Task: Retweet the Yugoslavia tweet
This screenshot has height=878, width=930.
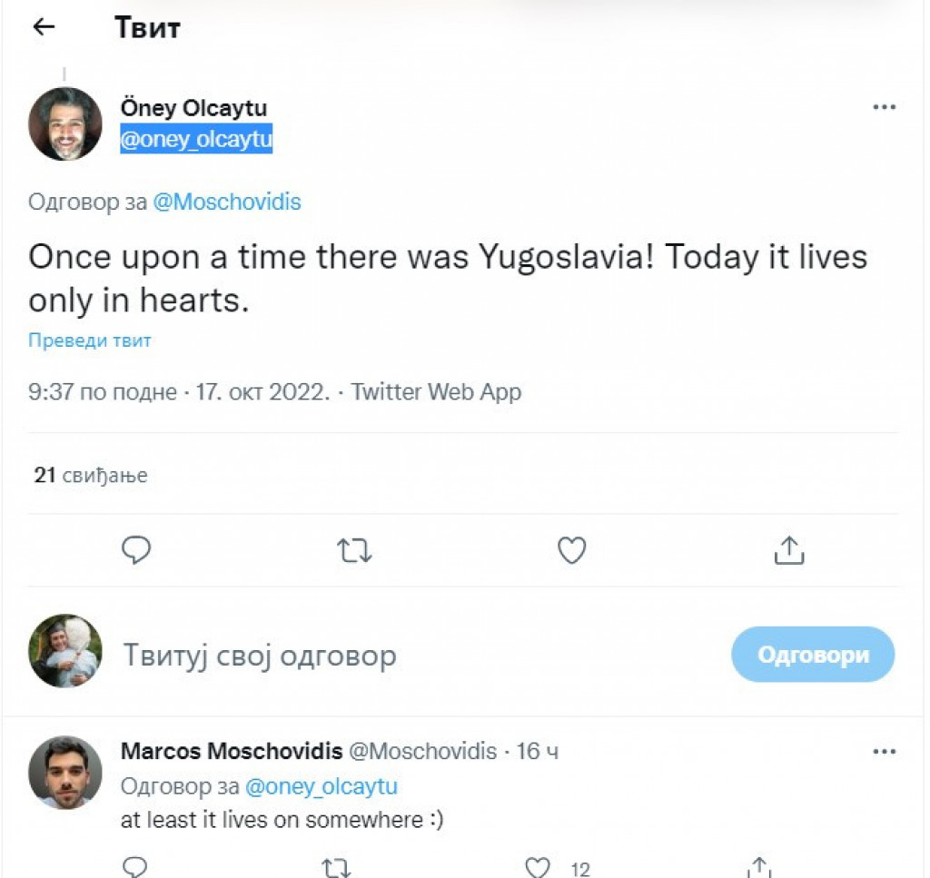Action: (354, 549)
